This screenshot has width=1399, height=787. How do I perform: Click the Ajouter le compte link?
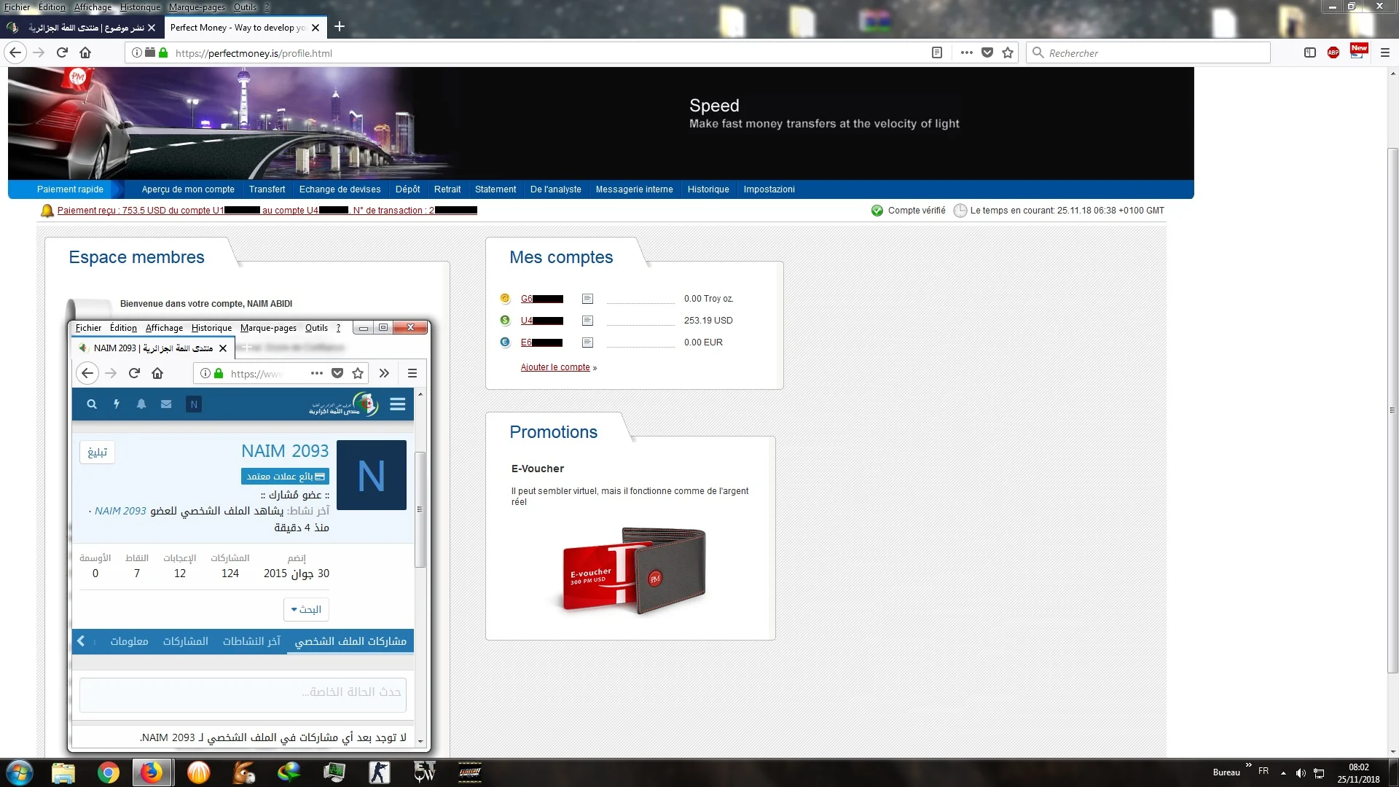click(x=554, y=367)
